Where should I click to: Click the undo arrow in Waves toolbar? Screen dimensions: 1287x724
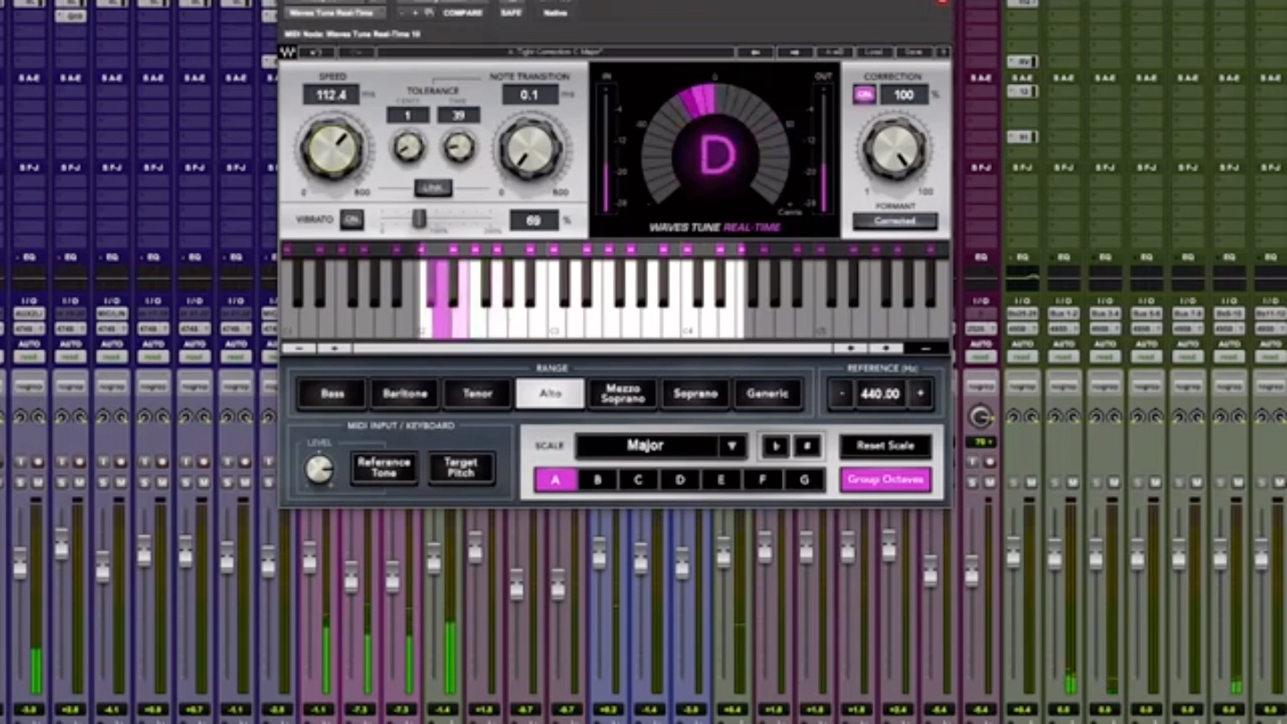tap(315, 52)
